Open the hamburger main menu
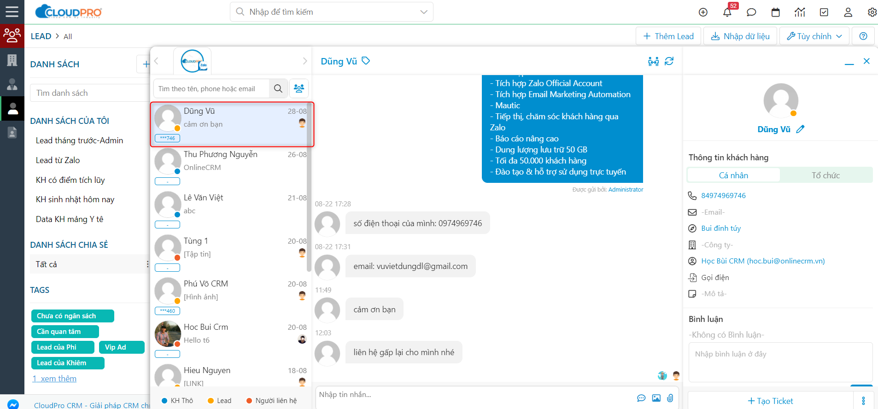 coord(12,12)
